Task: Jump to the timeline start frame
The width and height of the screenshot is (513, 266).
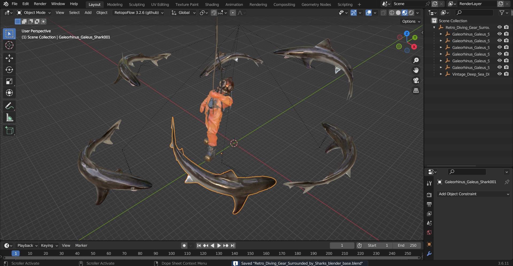Action: click(x=199, y=245)
